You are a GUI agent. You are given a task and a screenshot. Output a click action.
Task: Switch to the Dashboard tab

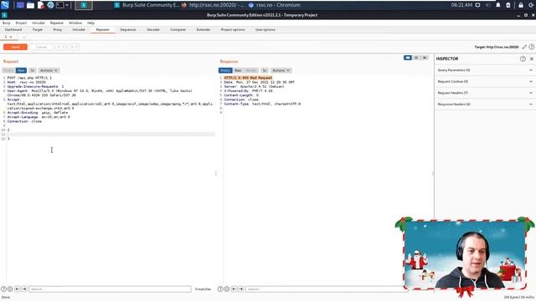tap(13, 30)
